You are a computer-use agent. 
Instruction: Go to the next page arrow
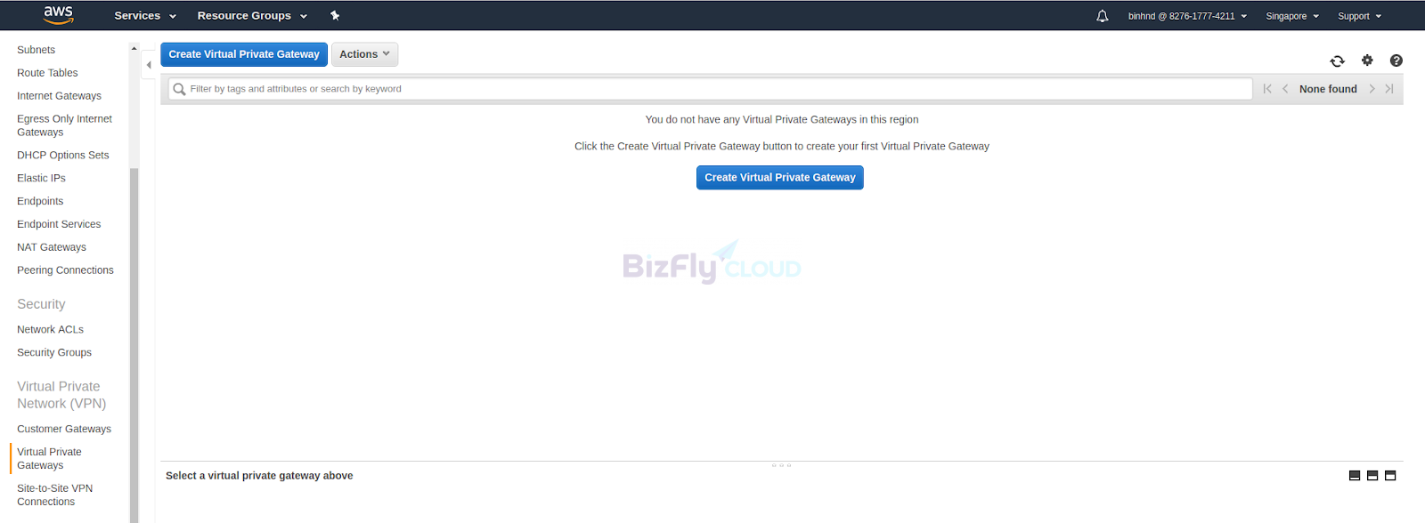1372,89
